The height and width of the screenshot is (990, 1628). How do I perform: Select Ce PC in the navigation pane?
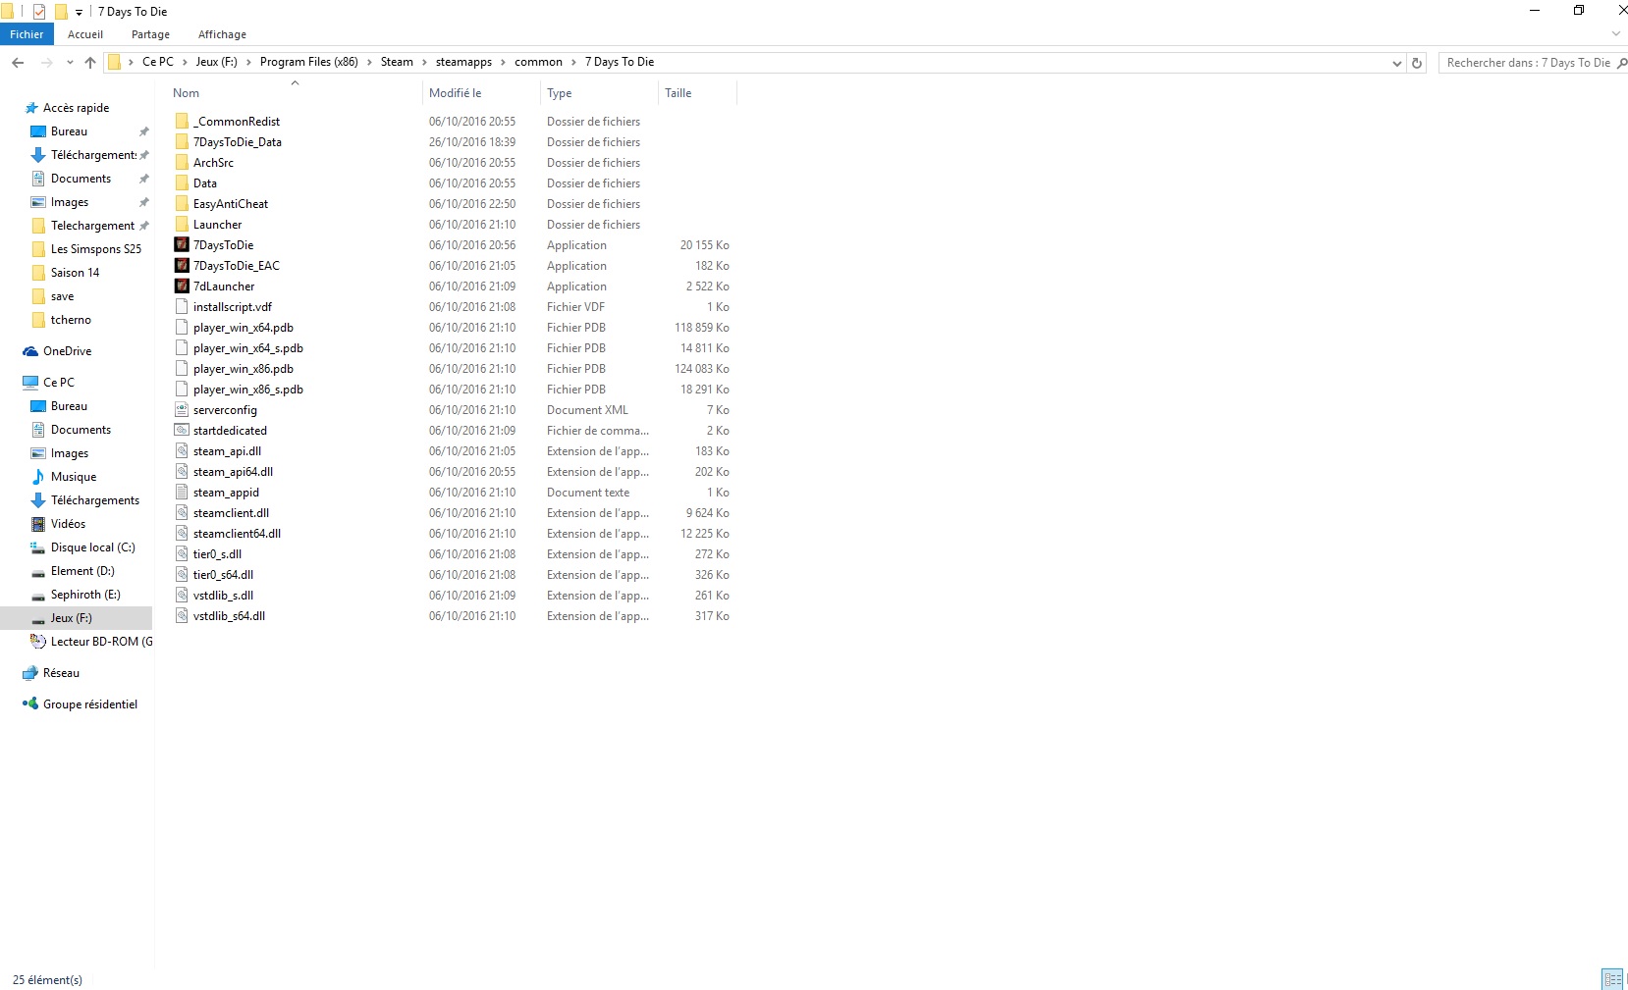click(x=58, y=383)
